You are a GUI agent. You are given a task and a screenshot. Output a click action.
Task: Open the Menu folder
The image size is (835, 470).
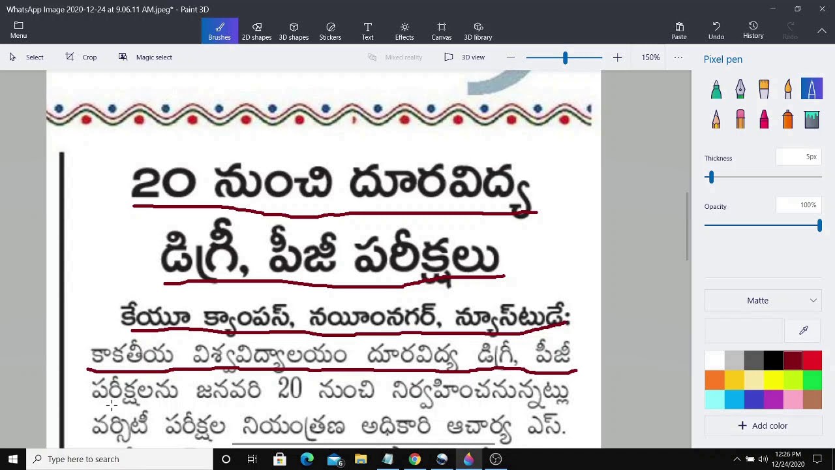[x=18, y=30]
